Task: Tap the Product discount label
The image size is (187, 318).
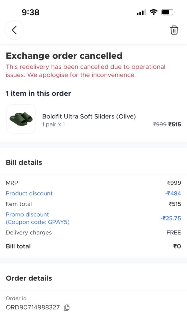Action: [x=29, y=193]
